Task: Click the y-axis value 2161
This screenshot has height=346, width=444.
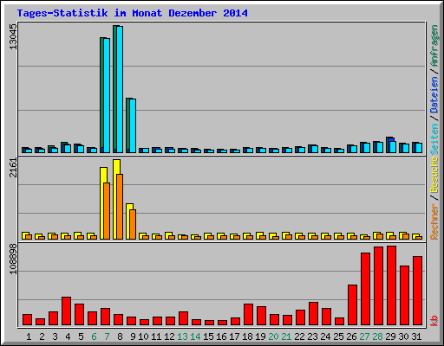Action: [x=13, y=168]
